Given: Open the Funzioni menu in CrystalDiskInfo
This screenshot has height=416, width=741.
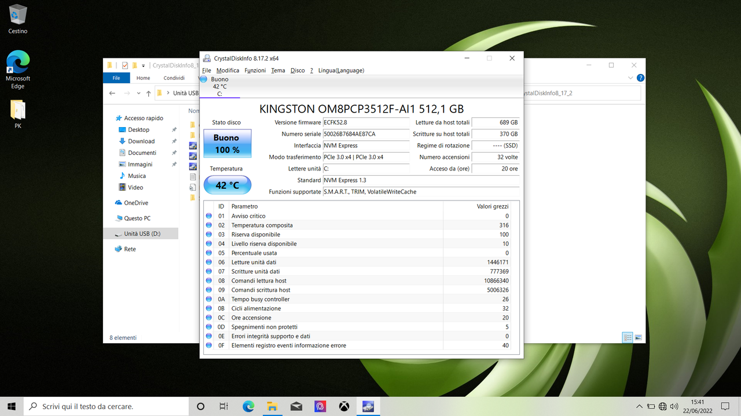Looking at the screenshot, I should pyautogui.click(x=255, y=70).
